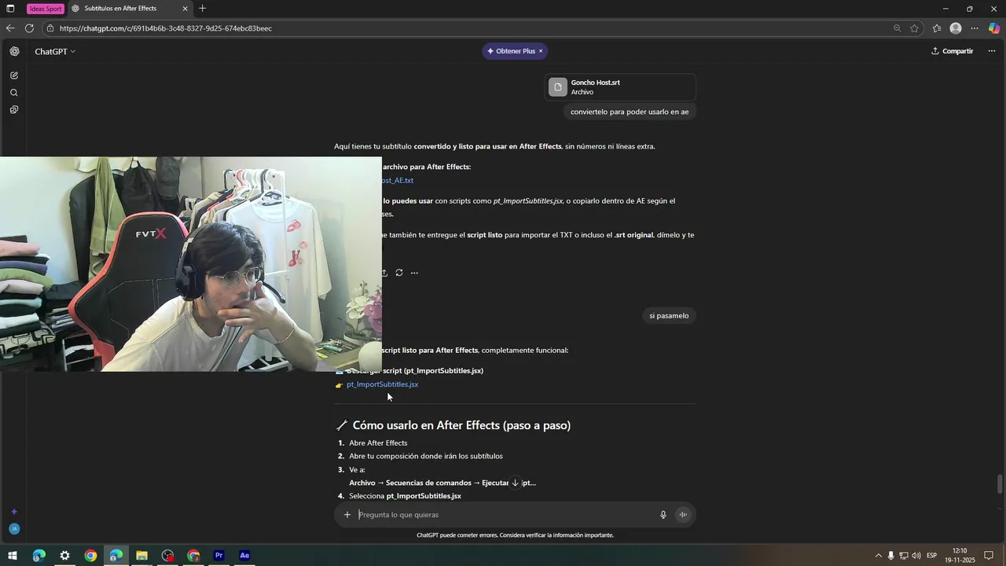The height and width of the screenshot is (566, 1006).
Task: Reload the page with the refresh icon
Action: click(29, 28)
